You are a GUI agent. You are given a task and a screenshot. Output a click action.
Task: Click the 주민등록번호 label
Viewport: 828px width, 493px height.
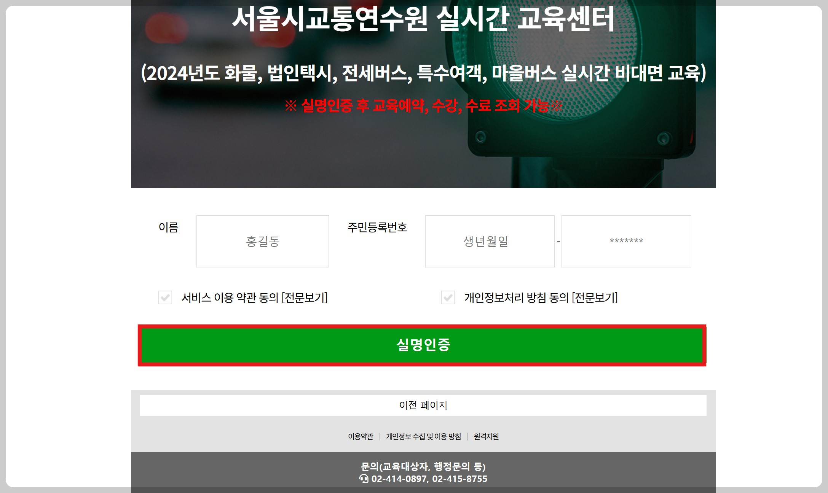pos(377,227)
